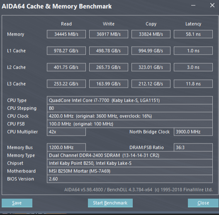Click L1 Cache Write 498.78 GB/s
Image resolution: width=219 pixels, height=215 pixels.
pos(109,51)
